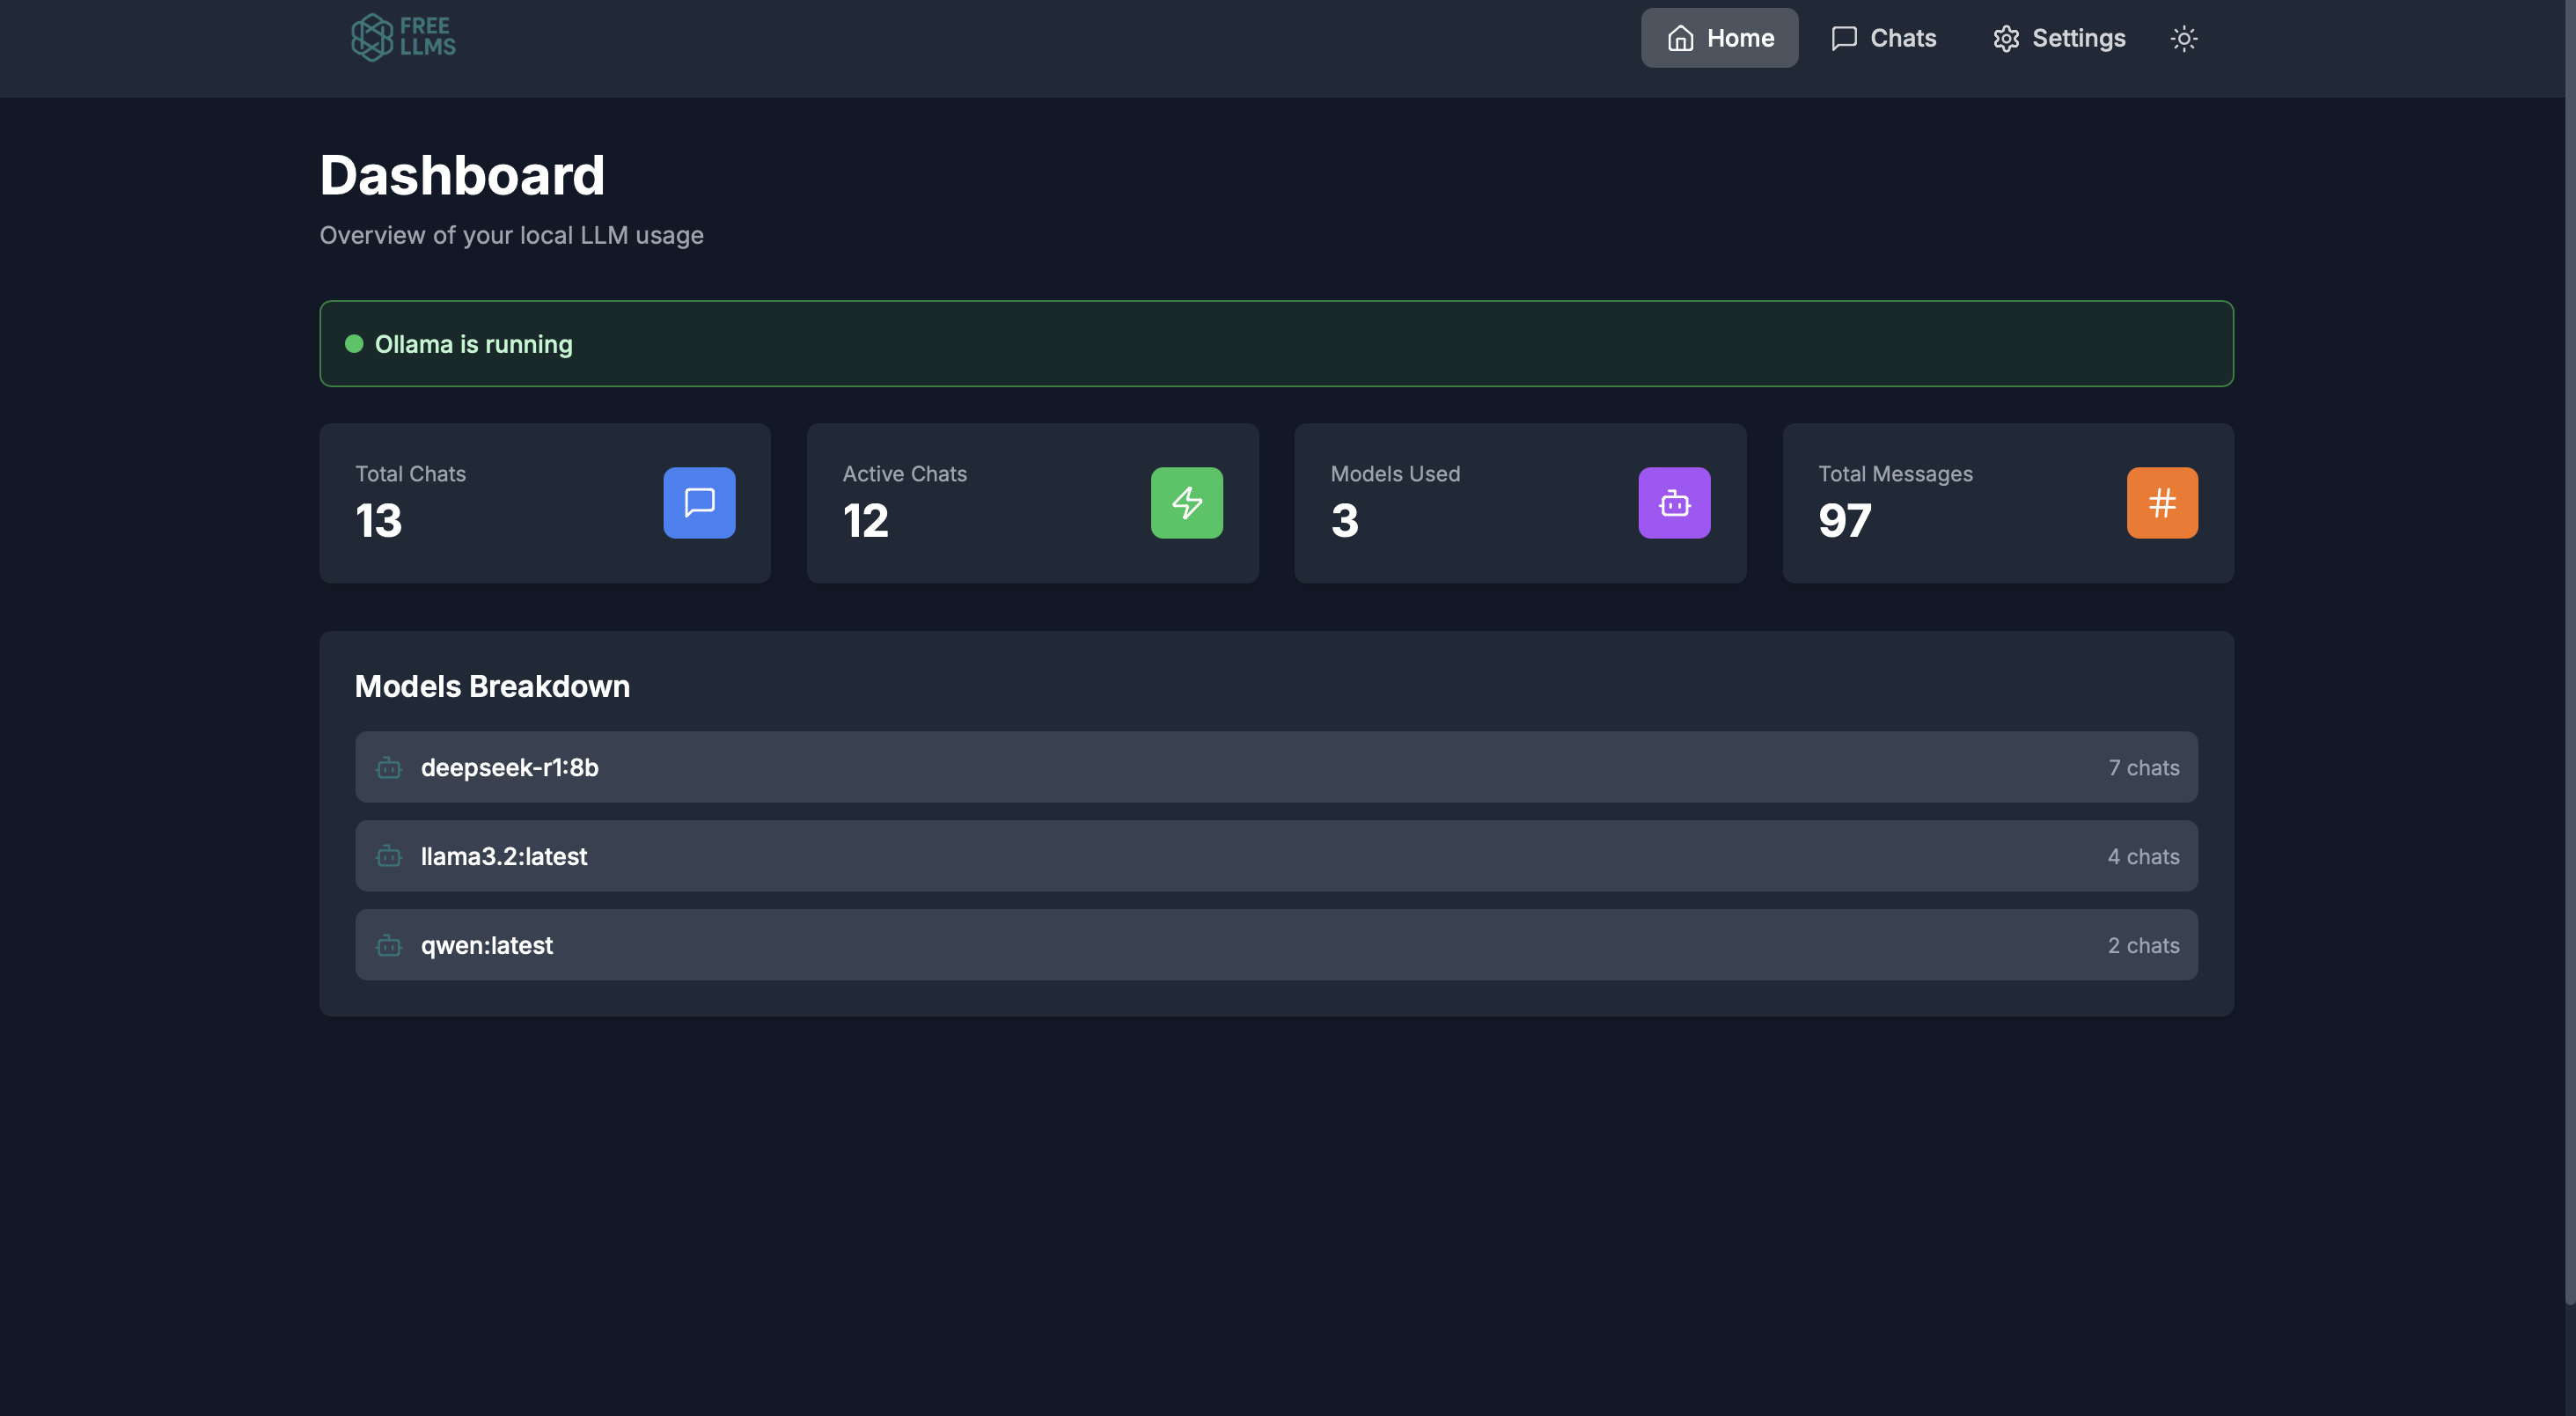Click the robot icon next to deepseek-r1:8b
The image size is (2576, 1416).
389,767
